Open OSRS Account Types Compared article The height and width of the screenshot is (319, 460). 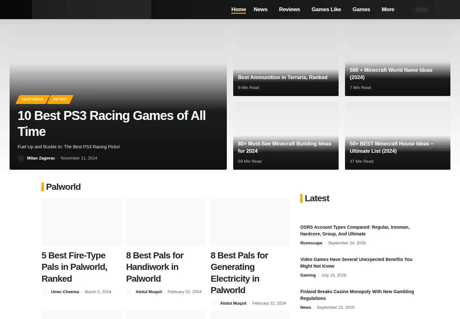click(x=355, y=231)
